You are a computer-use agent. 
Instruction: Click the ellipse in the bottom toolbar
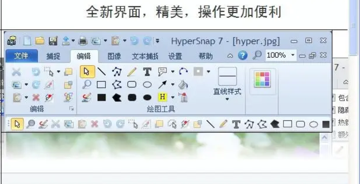(314, 125)
